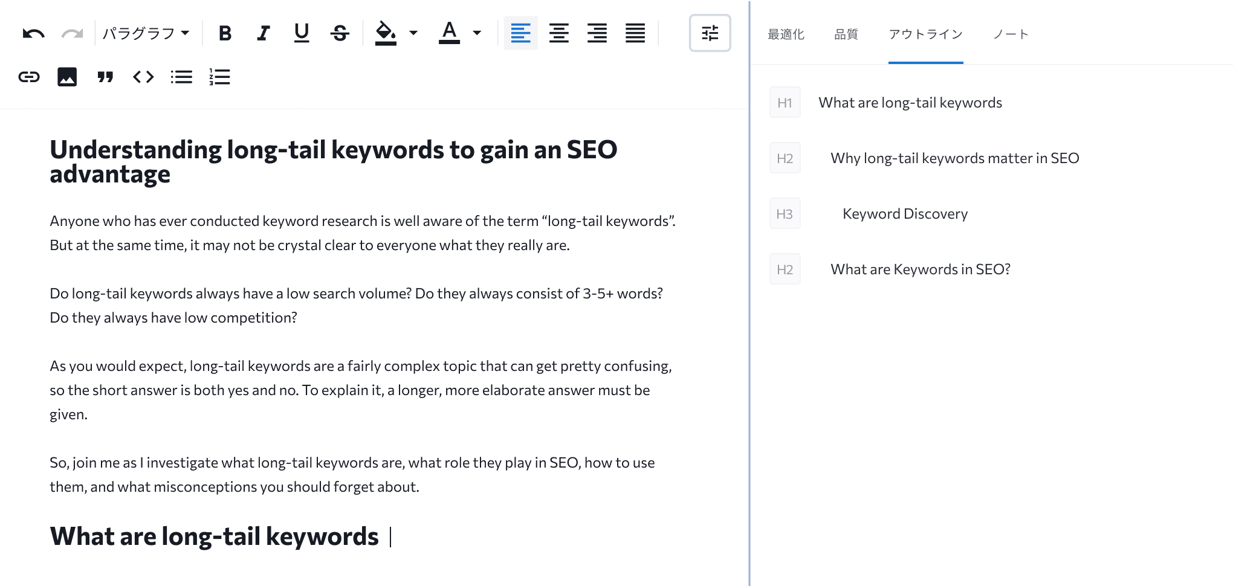Toggle italic formatting
Screen dimensions: 1233x586
point(263,33)
